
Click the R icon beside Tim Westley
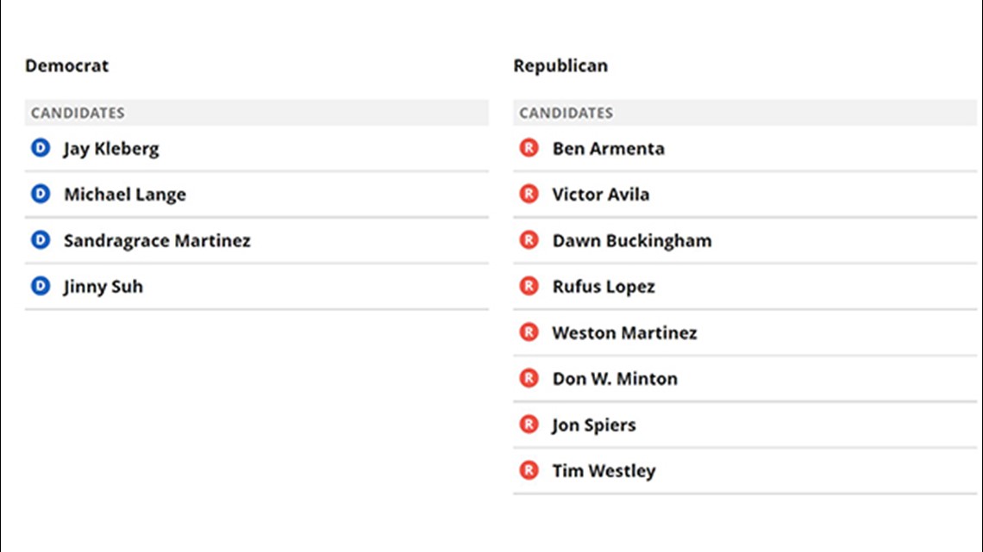529,471
